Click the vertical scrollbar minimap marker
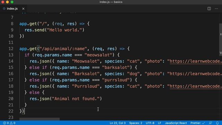This screenshot has width=222, height=125. click(x=221, y=34)
